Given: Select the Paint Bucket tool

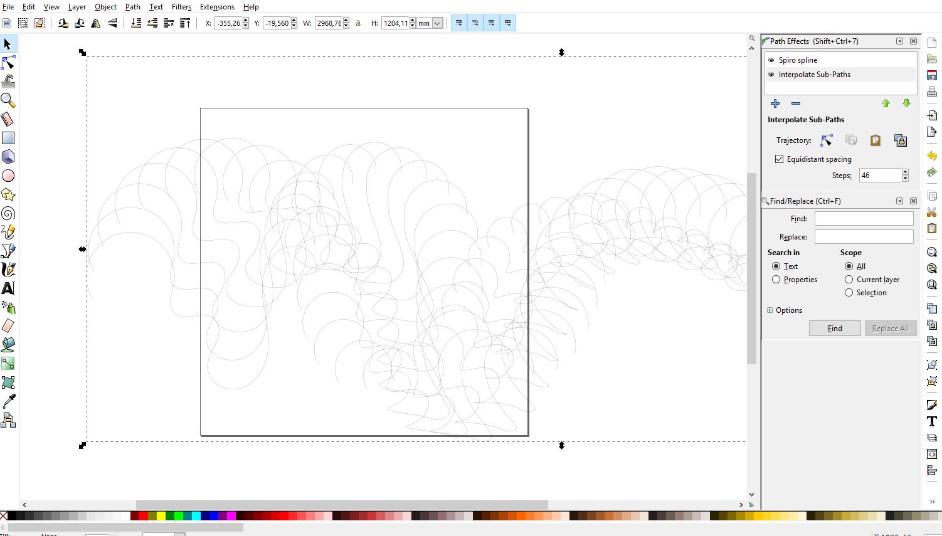Looking at the screenshot, I should [8, 345].
